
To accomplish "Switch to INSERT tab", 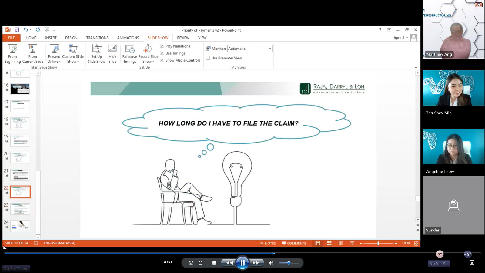I will tap(51, 38).
